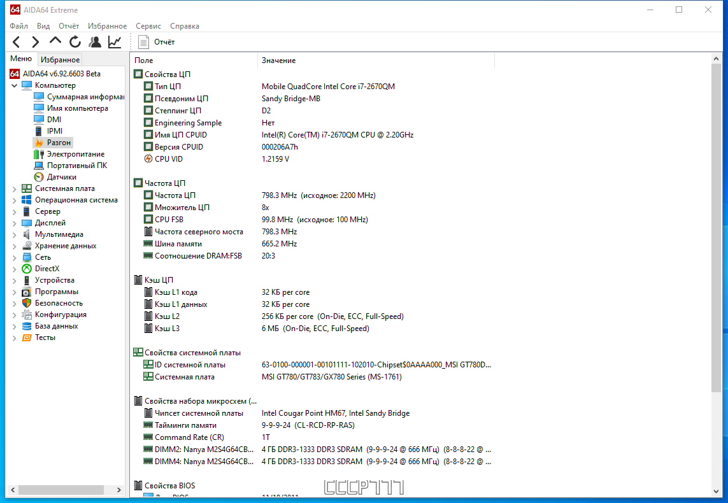Open the user profile icon in the toolbar
The height and width of the screenshot is (503, 728).
coord(95,42)
